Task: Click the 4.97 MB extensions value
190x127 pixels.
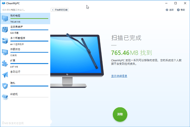Action: click(14, 67)
